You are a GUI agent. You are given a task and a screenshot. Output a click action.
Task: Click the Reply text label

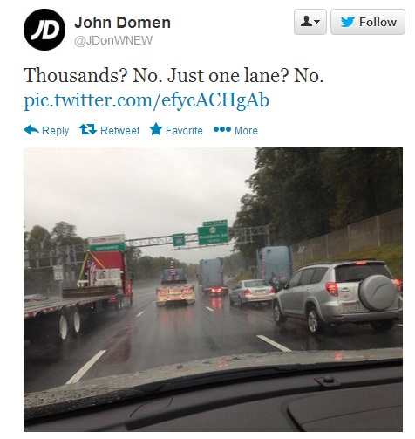[x=56, y=131]
